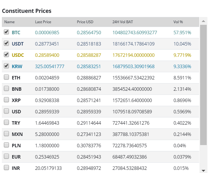Click USDC last price 0.28589400
Screen dimensions: 208x173
[47, 55]
